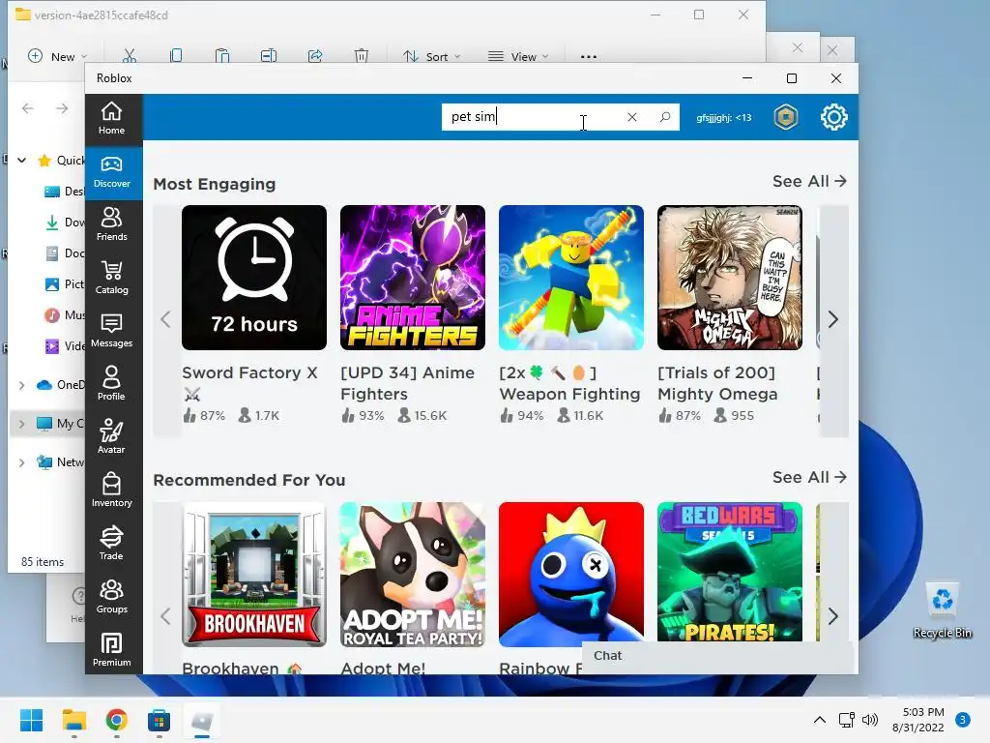The image size is (990, 743).
Task: Click Rename icon in File Explorer
Action: tap(269, 56)
